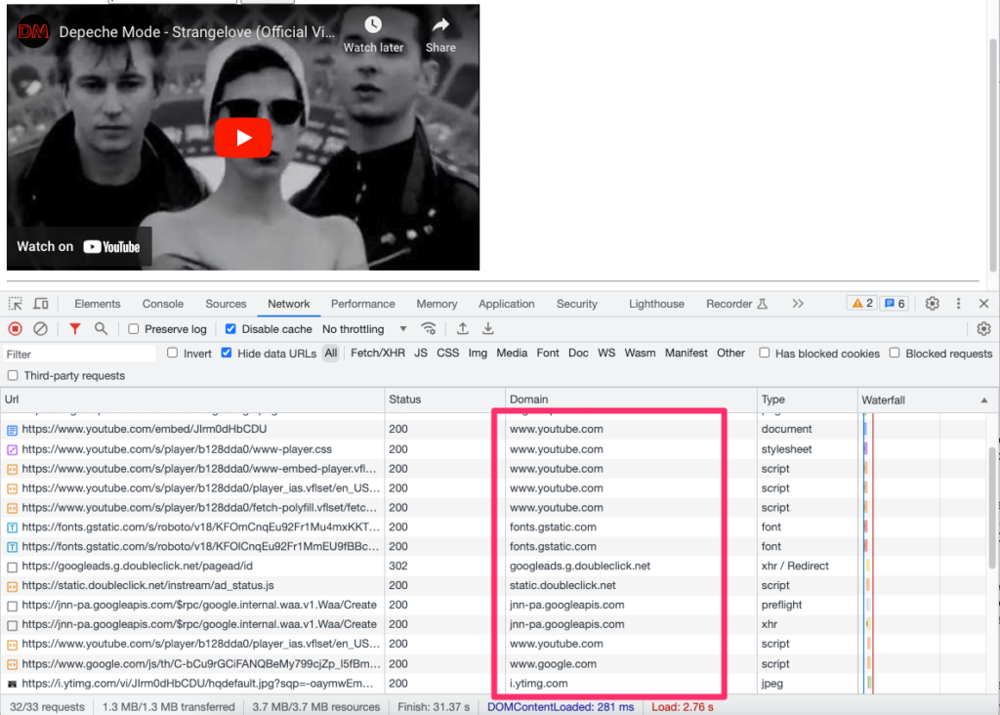This screenshot has height=715, width=1000.
Task: Click the import HAR upload icon
Action: point(462,329)
